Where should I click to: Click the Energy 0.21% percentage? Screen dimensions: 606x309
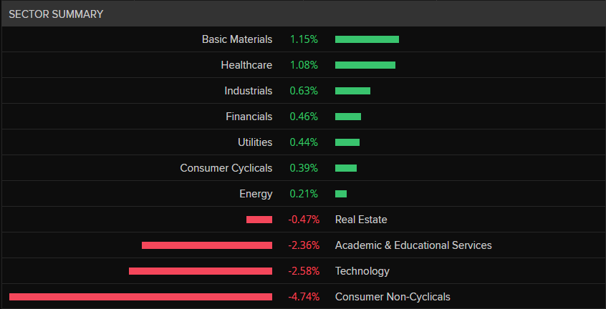click(303, 194)
